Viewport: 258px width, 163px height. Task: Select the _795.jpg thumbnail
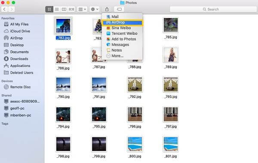point(99,114)
